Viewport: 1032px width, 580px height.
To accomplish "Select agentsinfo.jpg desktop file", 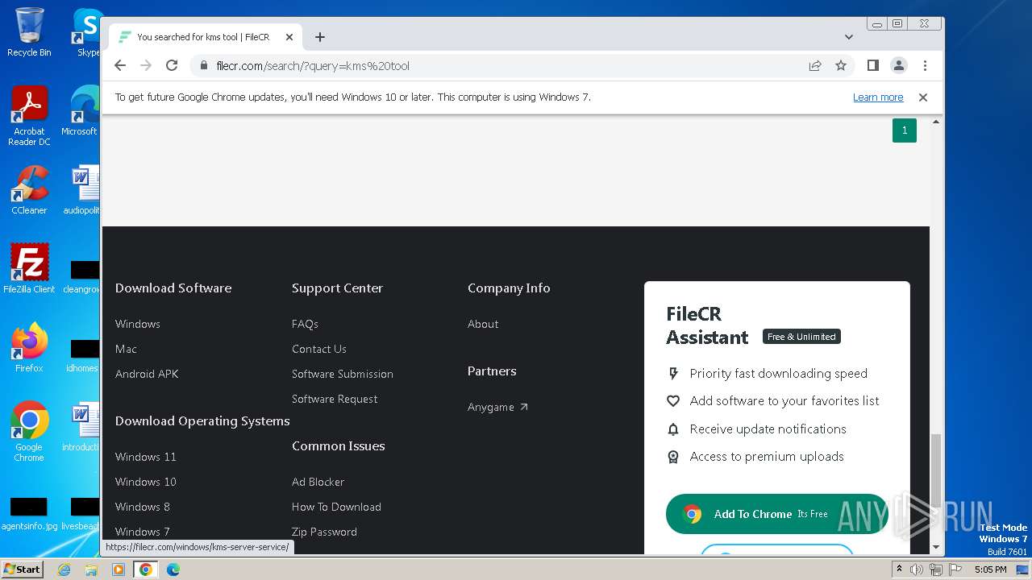I will tap(29, 514).
